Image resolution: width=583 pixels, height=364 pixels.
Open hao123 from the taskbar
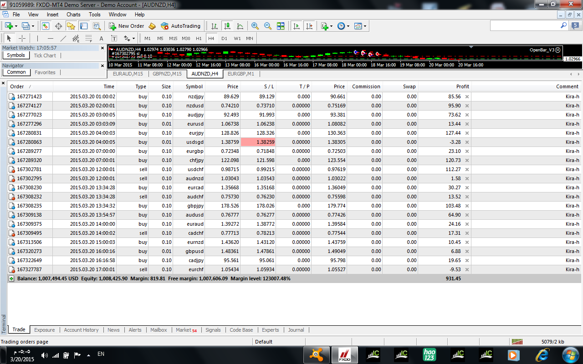[x=430, y=355]
